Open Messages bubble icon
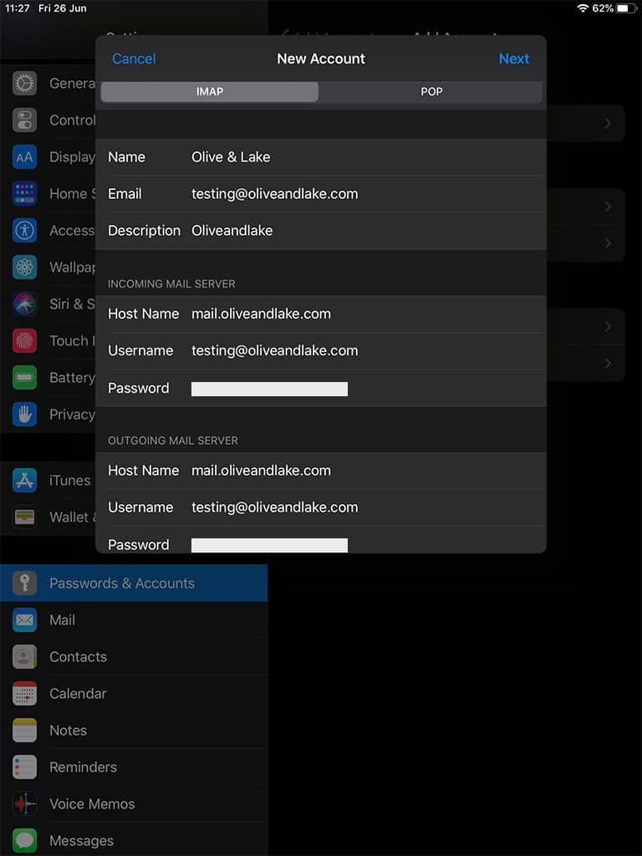The width and height of the screenshot is (642, 856). coord(24,841)
